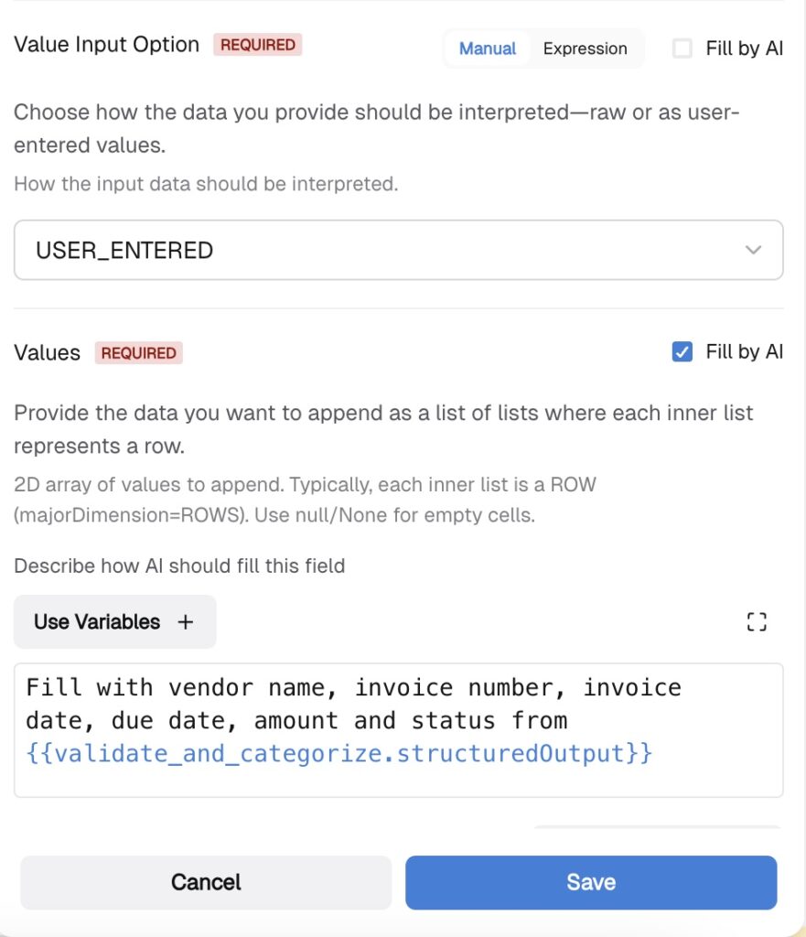Click Fill by AI label next to Values
The width and height of the screenshot is (806, 937).
[744, 351]
